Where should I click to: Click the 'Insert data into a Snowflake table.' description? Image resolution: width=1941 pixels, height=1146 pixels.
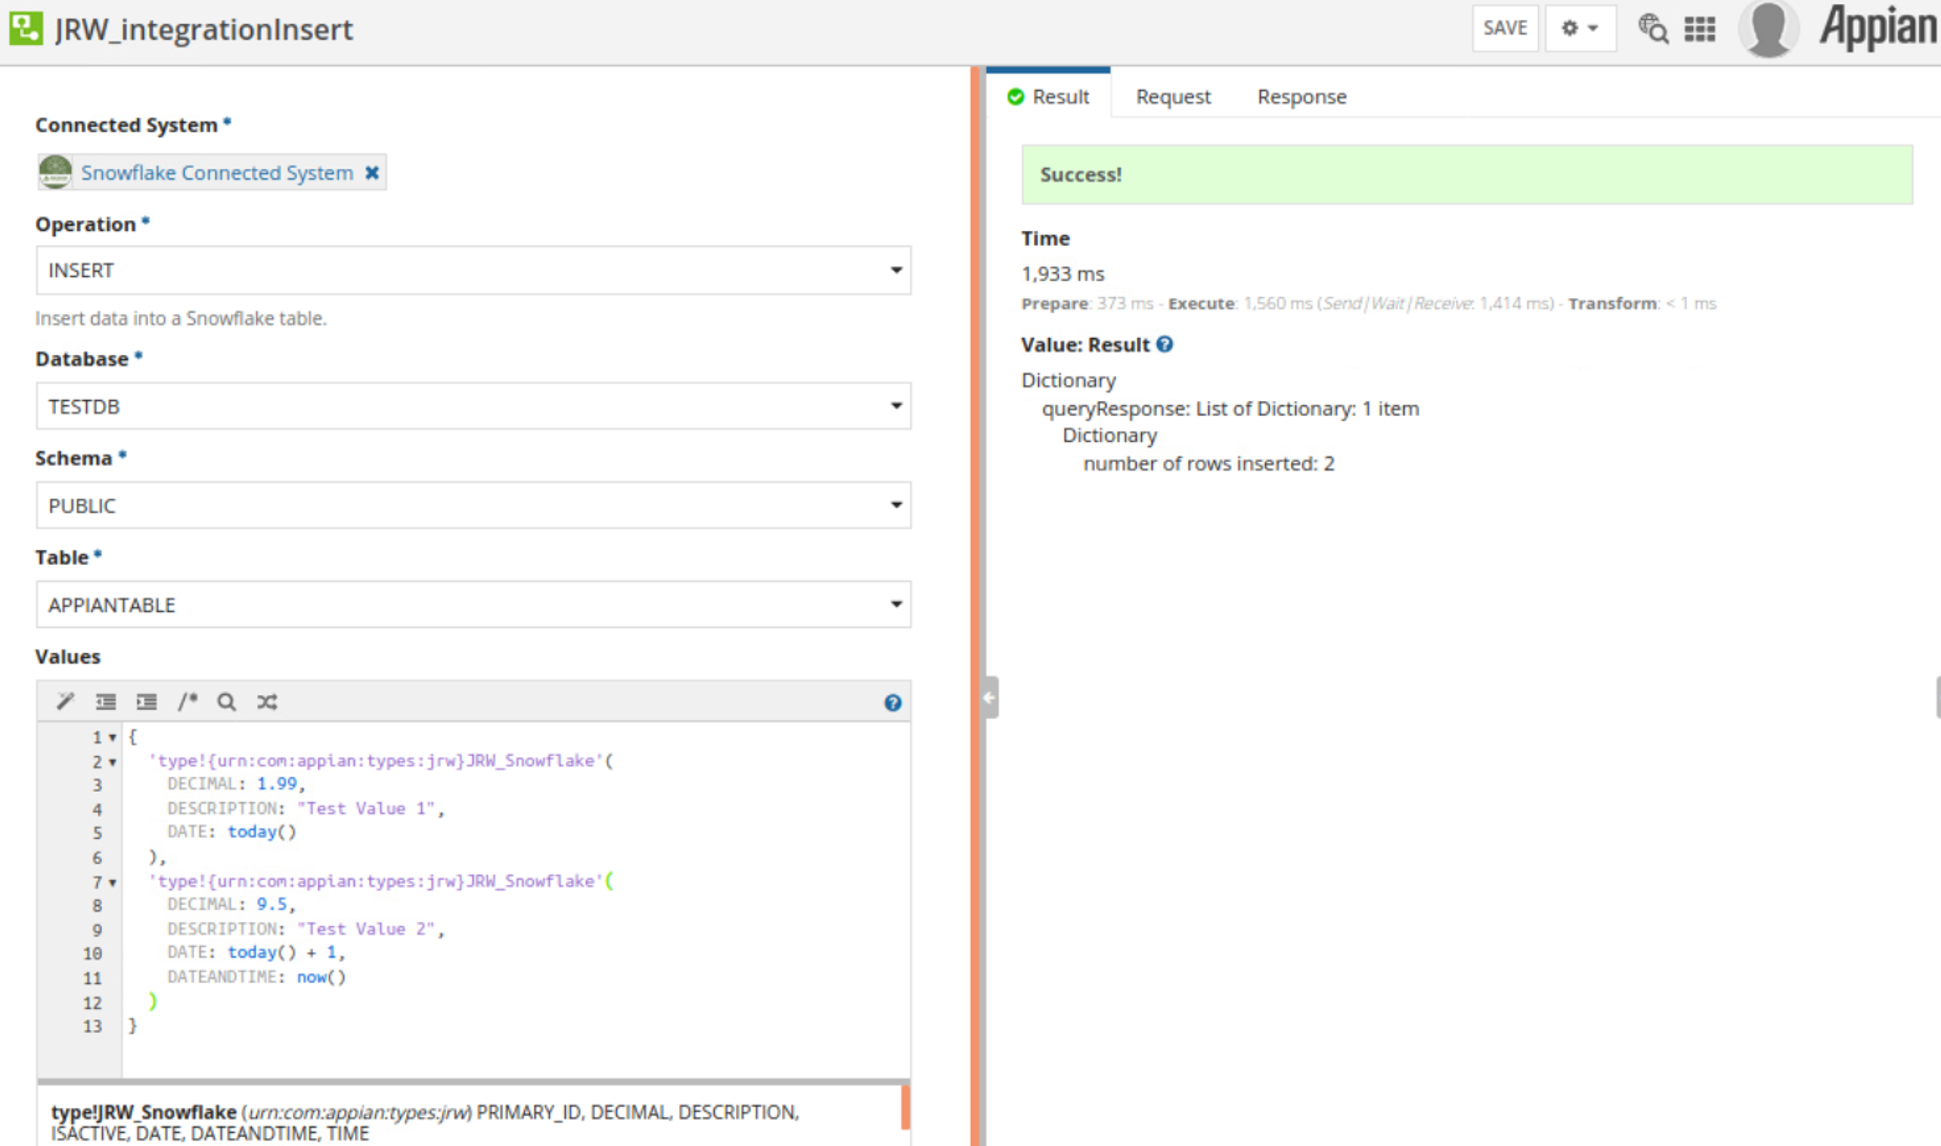point(180,318)
